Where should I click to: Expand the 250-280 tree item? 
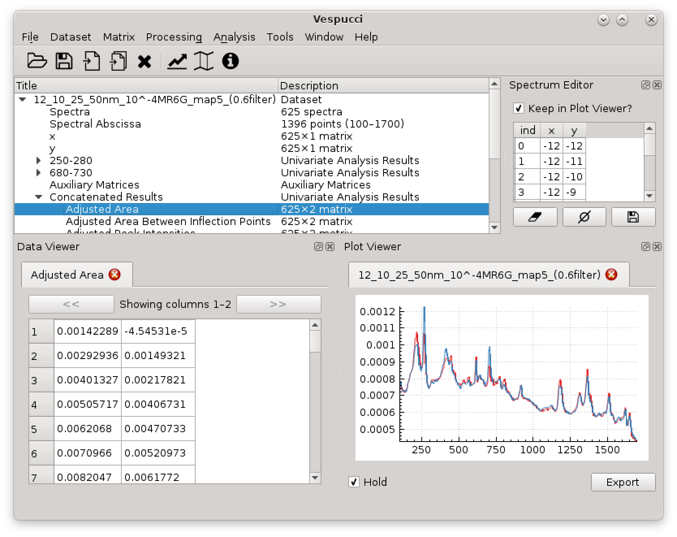point(39,160)
